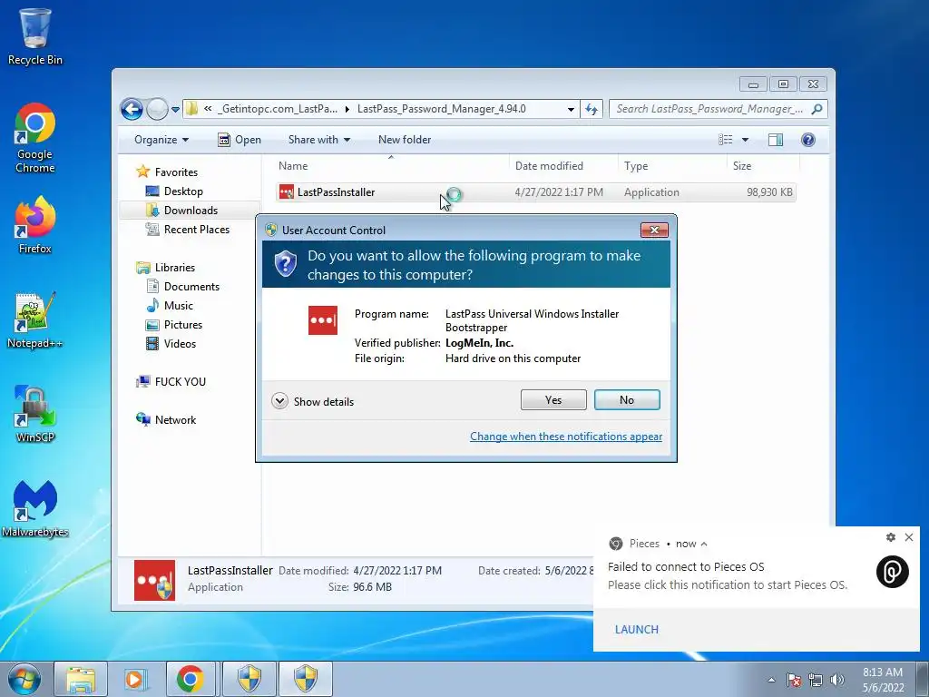This screenshot has width=929, height=697.
Task: Open the Videos library
Action: point(171,344)
